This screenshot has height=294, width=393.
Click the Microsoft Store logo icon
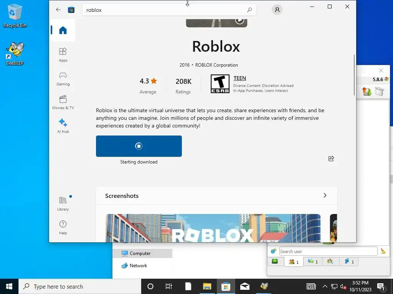pos(71,10)
